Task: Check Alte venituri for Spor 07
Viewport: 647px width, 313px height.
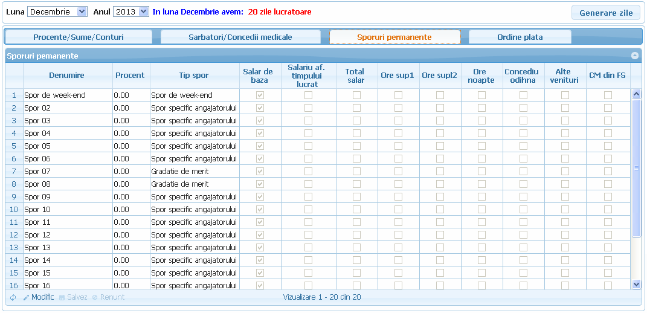Action: (x=565, y=172)
